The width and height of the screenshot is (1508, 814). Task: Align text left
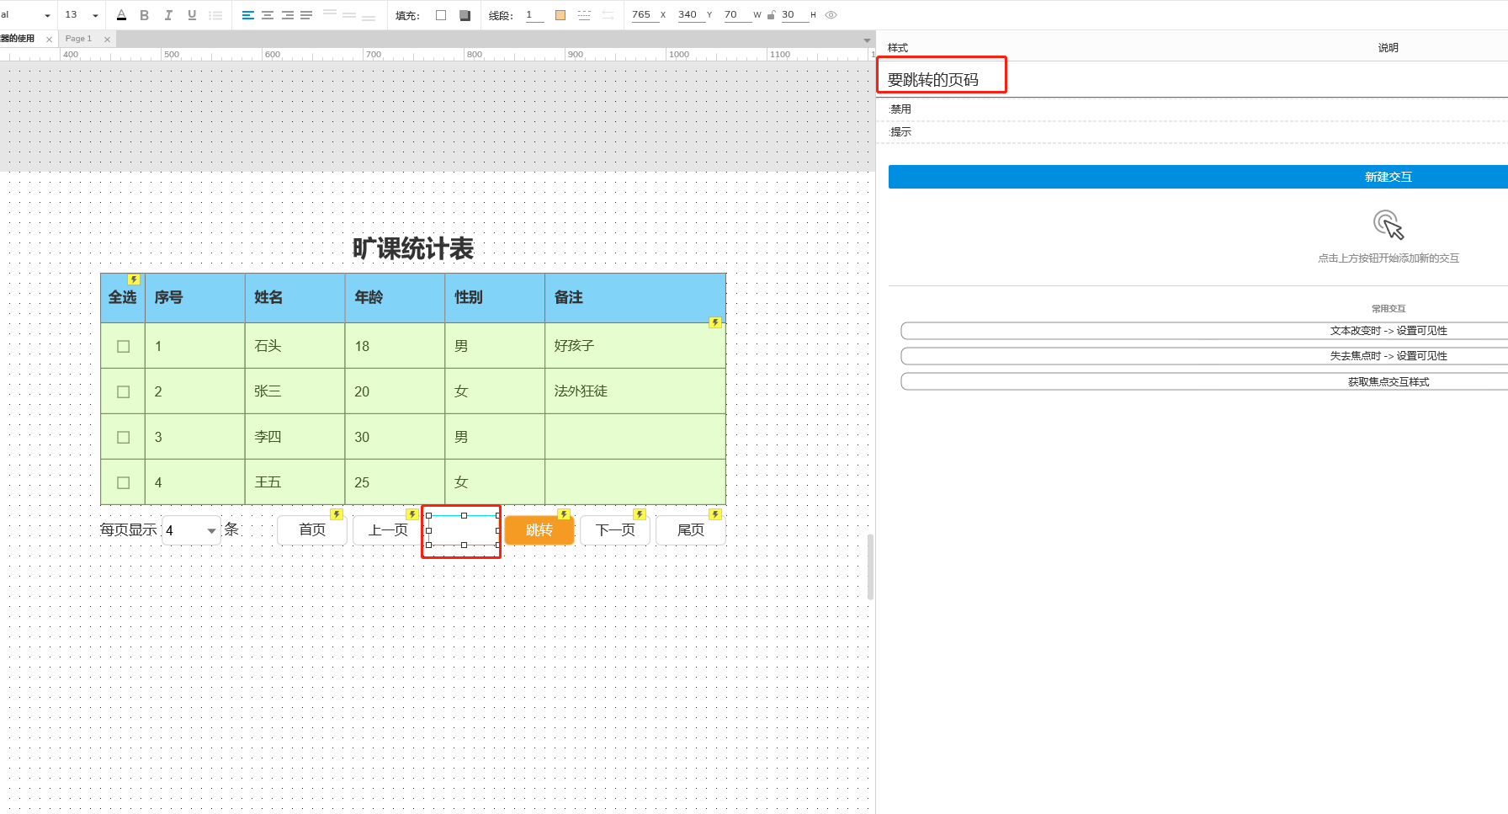(247, 15)
